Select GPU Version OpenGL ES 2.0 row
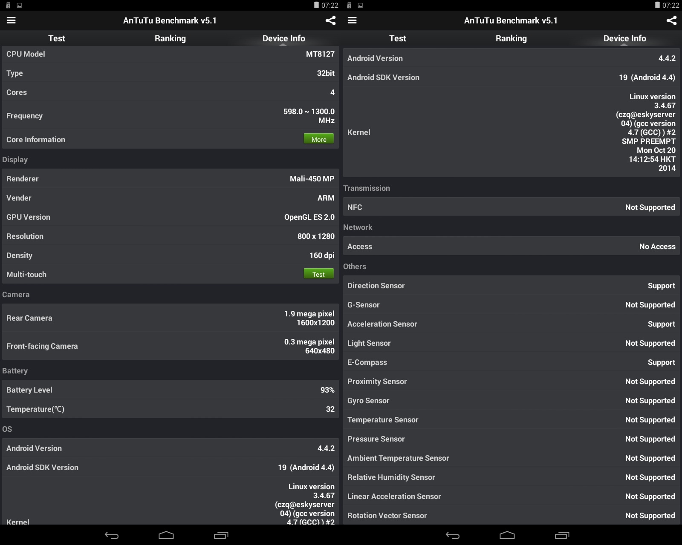This screenshot has height=545, width=682. (x=170, y=217)
